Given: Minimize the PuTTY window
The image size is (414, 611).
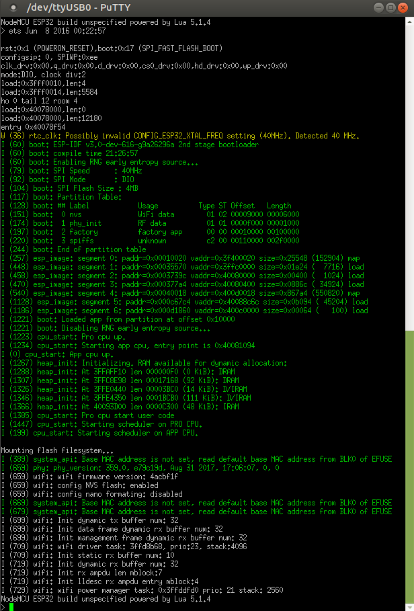Looking at the screenshot, I should [378, 7].
